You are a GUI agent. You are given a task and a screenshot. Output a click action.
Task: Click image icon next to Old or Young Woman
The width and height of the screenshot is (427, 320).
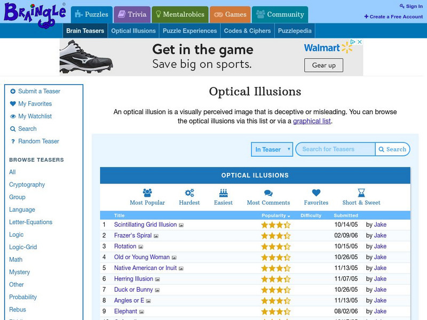(x=175, y=258)
